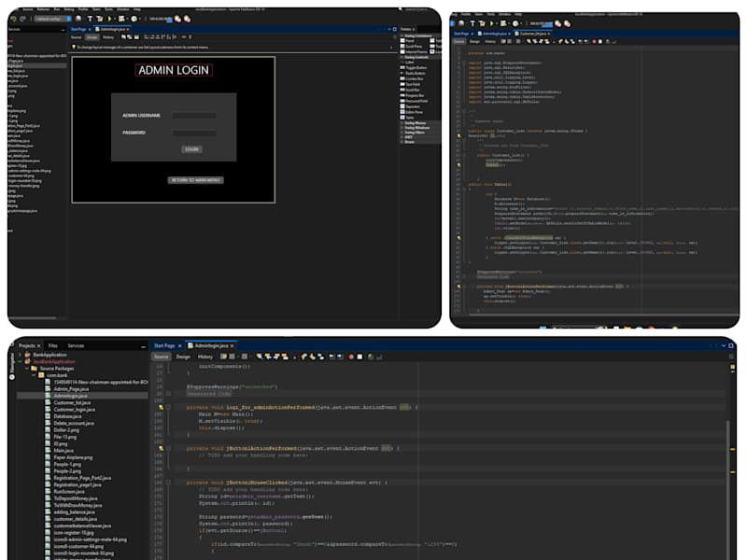Pick Radio Button from the palette

click(x=413, y=74)
